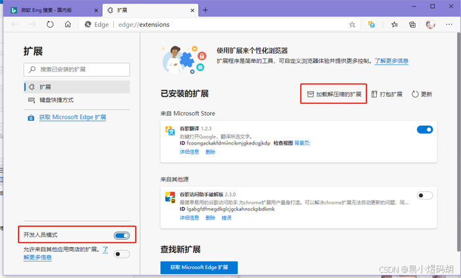Click the store bag icon in sidebar

click(x=31, y=118)
